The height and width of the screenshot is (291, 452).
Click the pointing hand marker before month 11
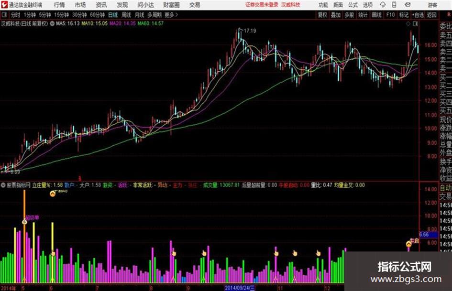[276, 253]
